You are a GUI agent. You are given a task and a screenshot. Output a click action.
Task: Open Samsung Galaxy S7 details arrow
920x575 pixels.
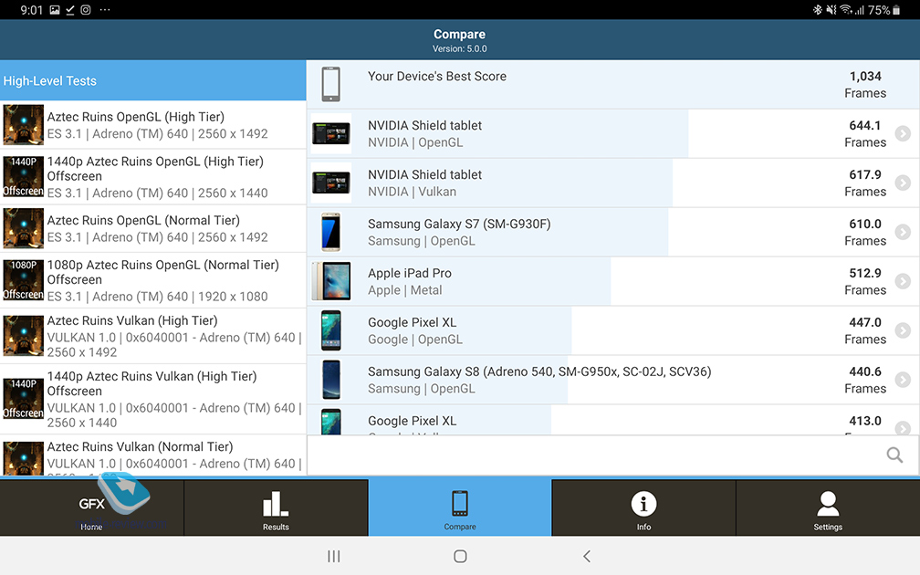(x=903, y=233)
